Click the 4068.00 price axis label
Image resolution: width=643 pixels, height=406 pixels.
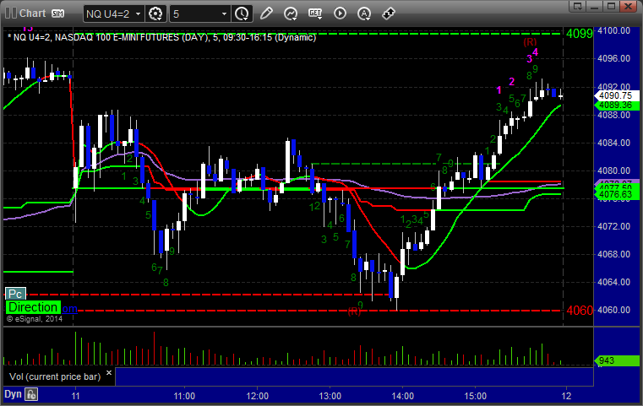[x=614, y=254]
